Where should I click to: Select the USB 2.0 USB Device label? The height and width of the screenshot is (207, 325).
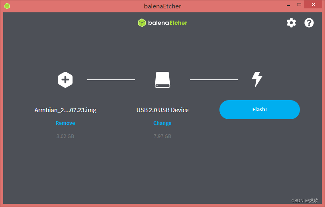(x=162, y=110)
